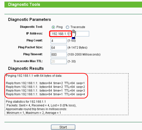This screenshot has width=142, height=130.
Task: Click the Start button
Action: click(x=63, y=127)
